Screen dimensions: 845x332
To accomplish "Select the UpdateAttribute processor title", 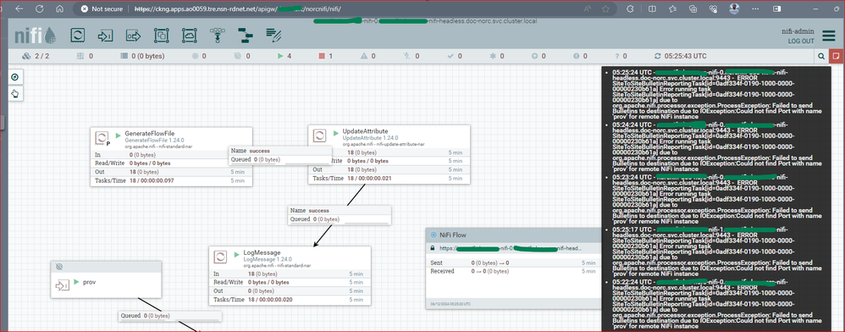I will click(x=365, y=131).
